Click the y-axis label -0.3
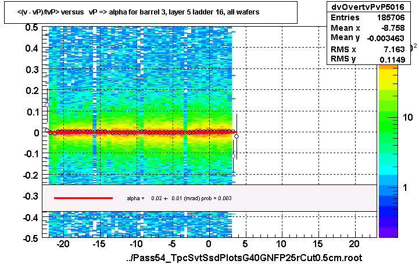This screenshot has width=419, height=264. [x=31, y=196]
